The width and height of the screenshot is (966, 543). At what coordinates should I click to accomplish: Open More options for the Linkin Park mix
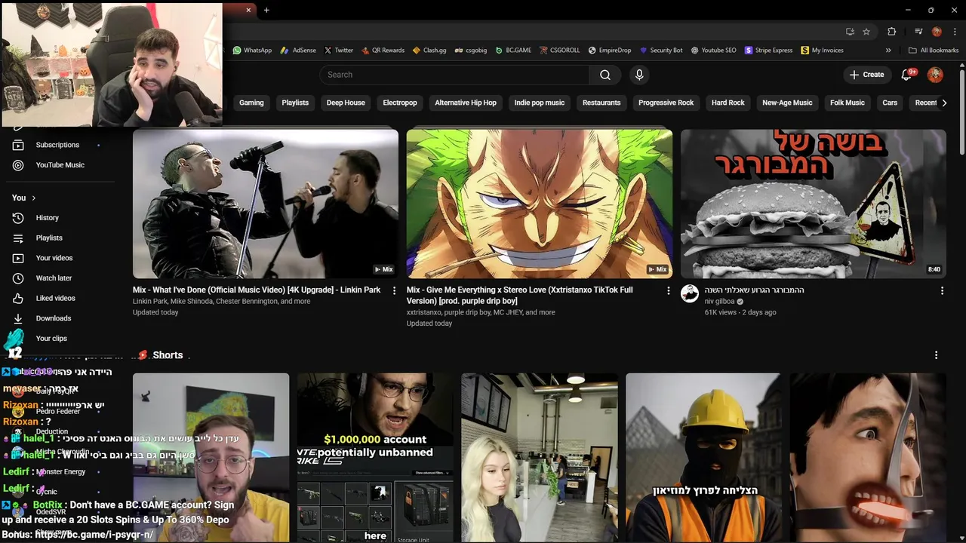pos(394,290)
